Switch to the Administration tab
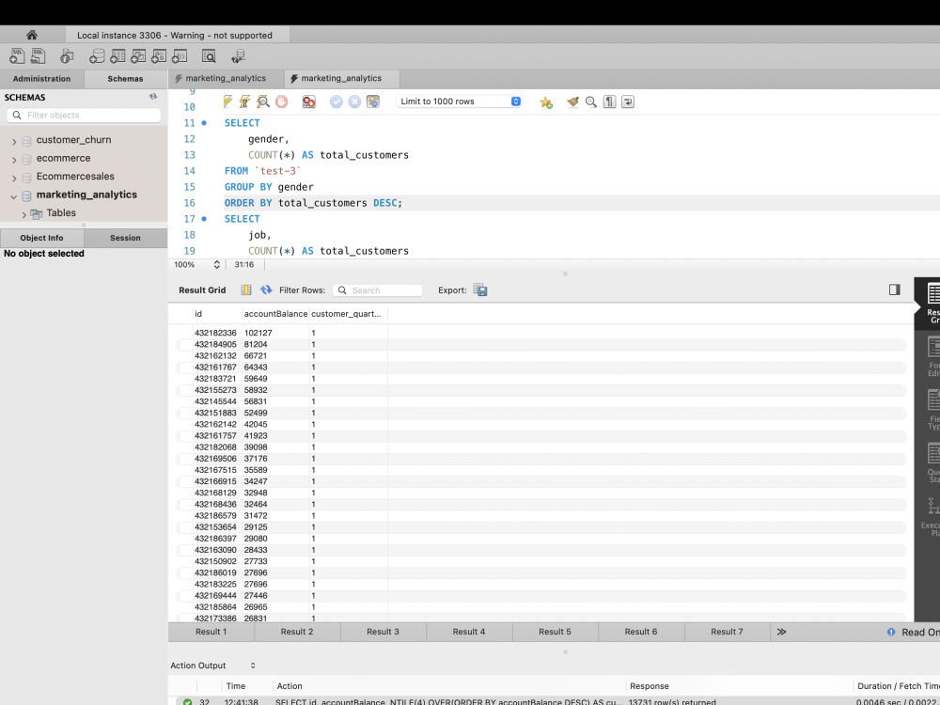Viewport: 940px width, 705px height. coord(42,79)
